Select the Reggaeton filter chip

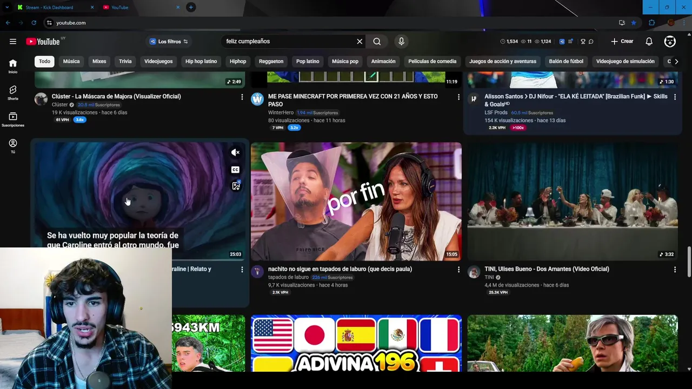click(x=271, y=61)
